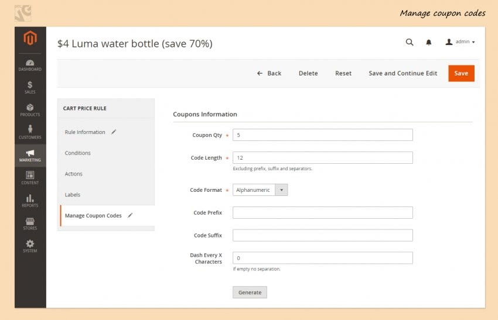
Task: Click Save and Continue Edit
Action: [x=403, y=73]
